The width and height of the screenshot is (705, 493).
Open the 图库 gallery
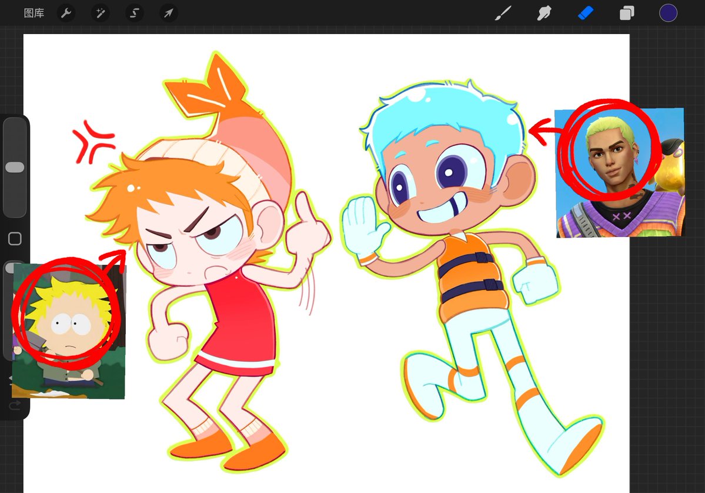34,13
